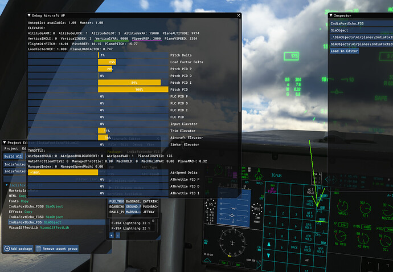Select SPD HOLD on cockpit autopilot panel

(309, 226)
